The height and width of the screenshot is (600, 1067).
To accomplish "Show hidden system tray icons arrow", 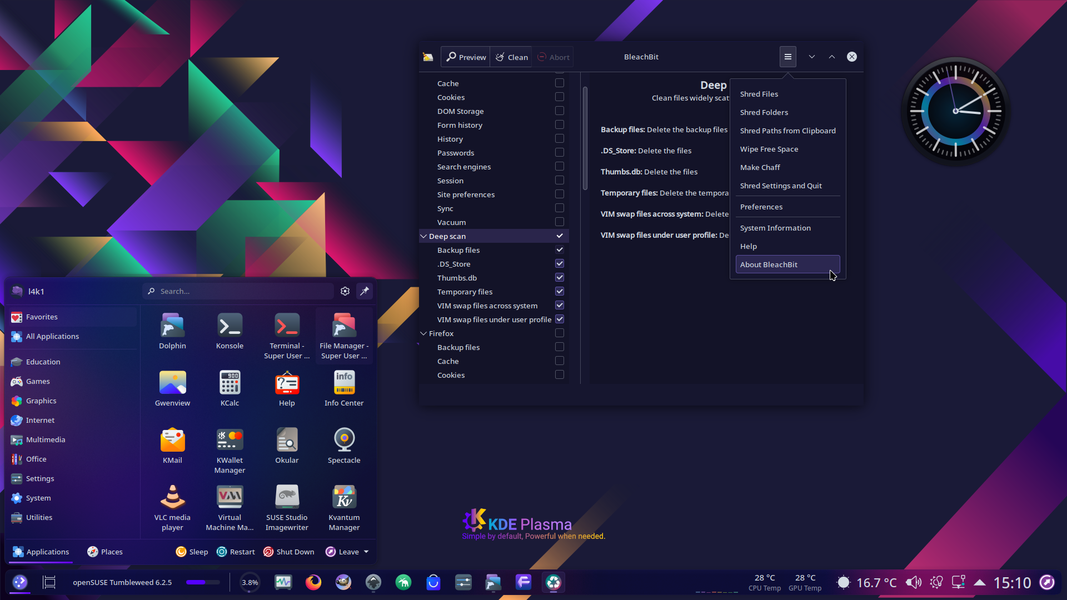I will (x=980, y=582).
